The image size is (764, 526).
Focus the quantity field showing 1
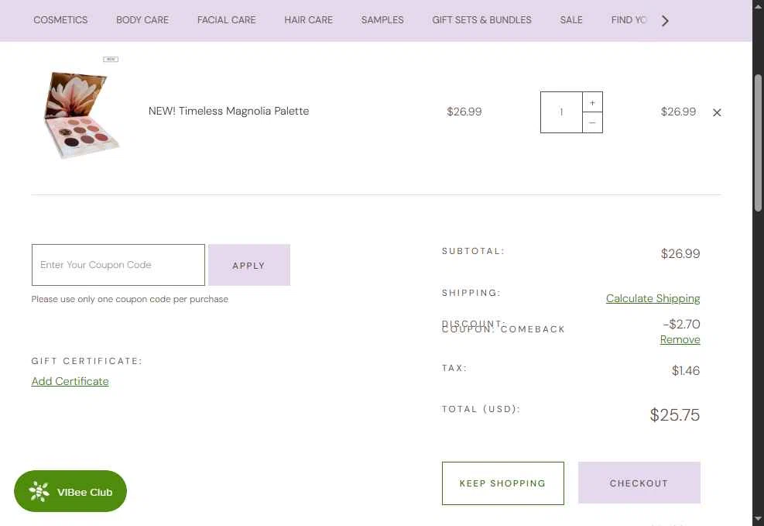(x=561, y=112)
